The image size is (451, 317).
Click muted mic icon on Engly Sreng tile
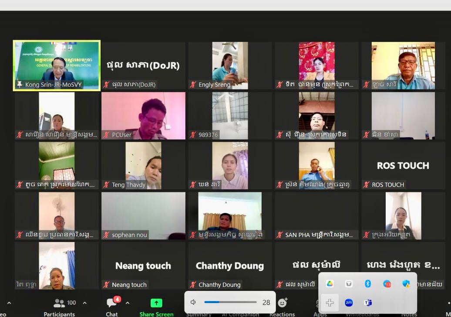[193, 85]
